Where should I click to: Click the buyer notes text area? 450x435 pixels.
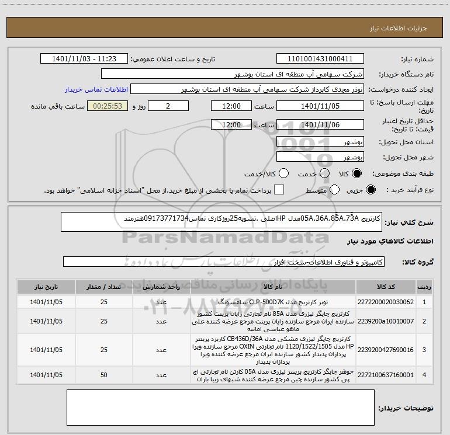tap(220, 408)
